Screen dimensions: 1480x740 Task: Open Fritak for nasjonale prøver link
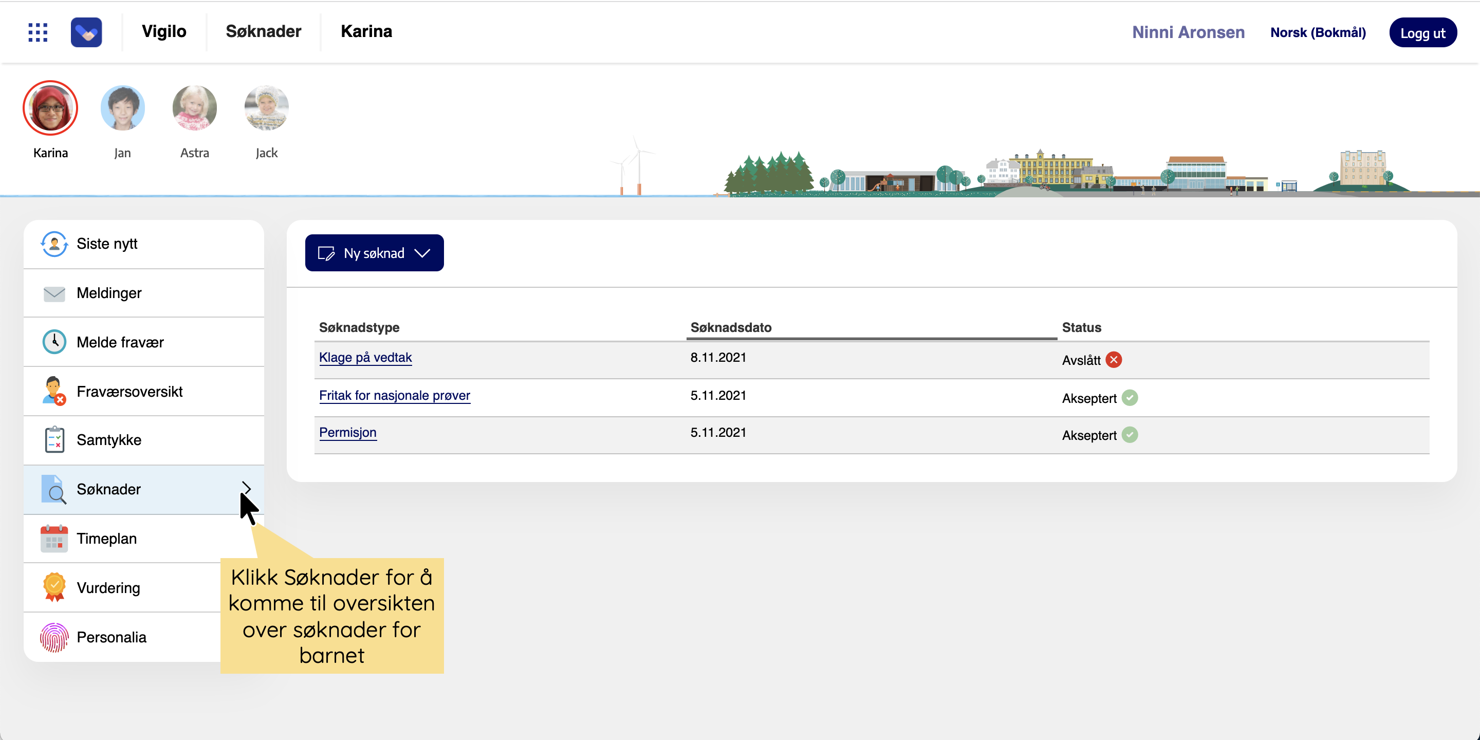(394, 396)
